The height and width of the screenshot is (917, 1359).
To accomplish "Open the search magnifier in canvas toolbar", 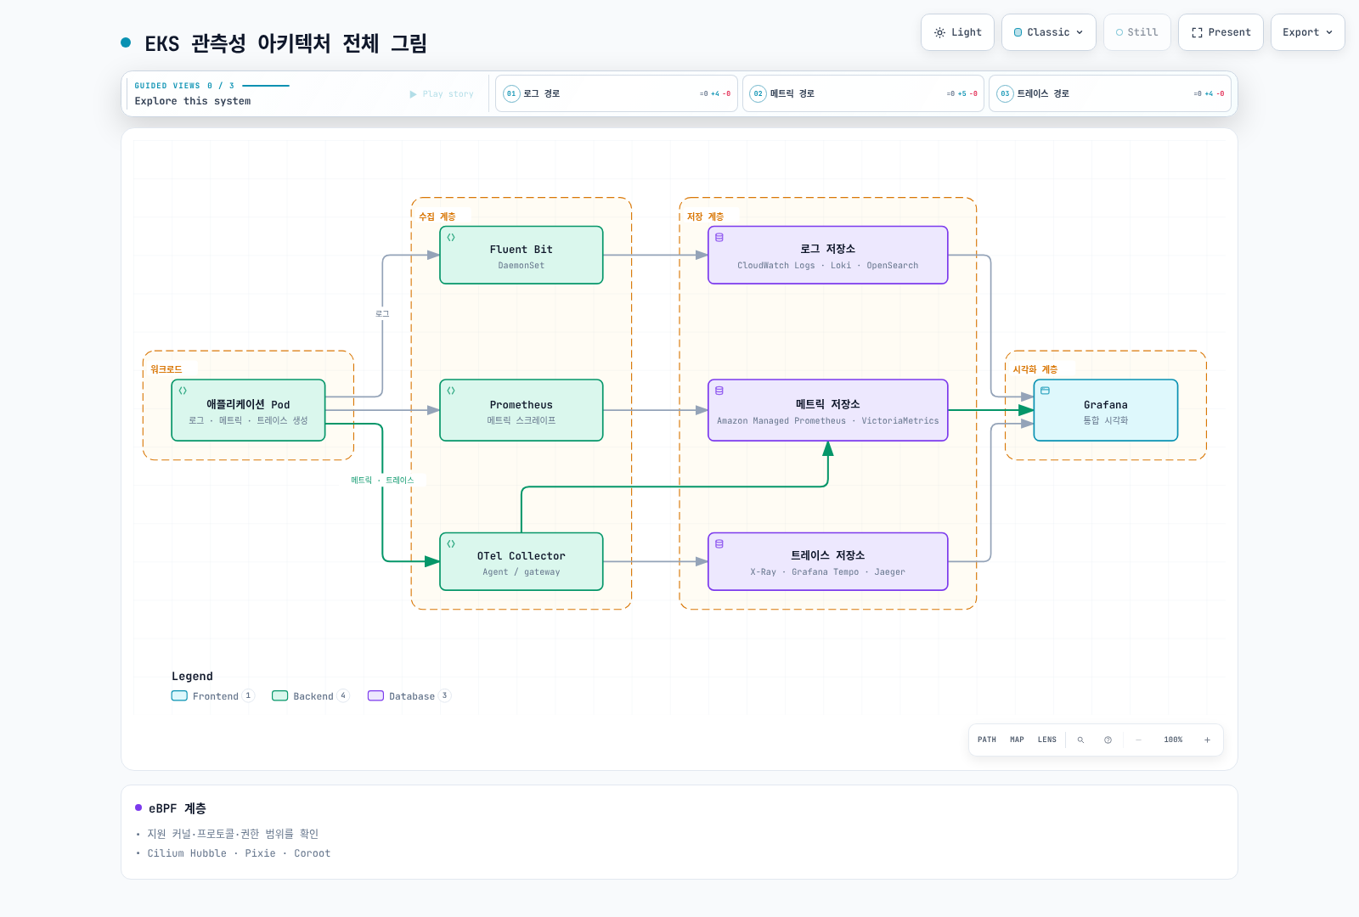I will pyautogui.click(x=1080, y=740).
